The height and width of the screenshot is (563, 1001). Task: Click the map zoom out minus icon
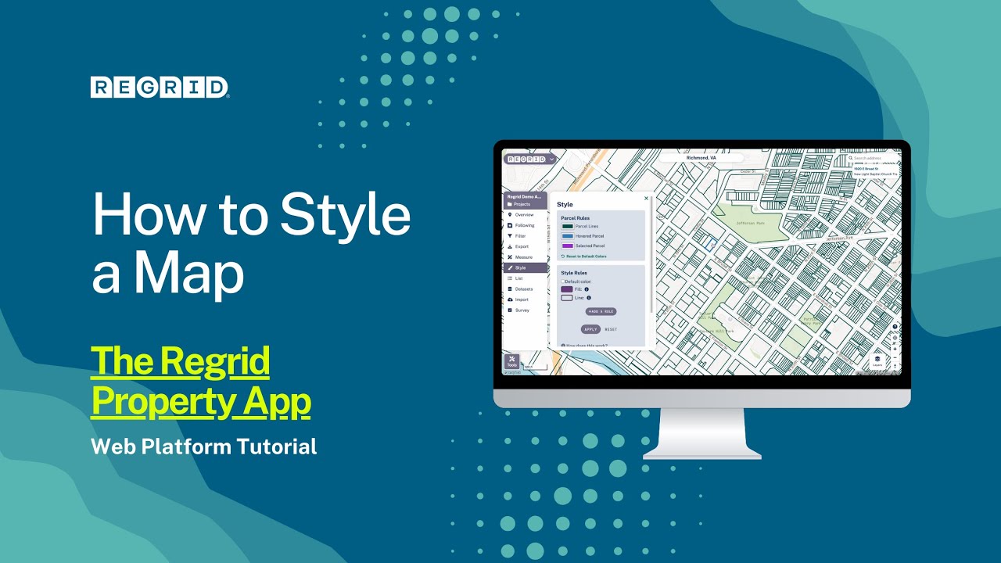pyautogui.click(x=895, y=357)
